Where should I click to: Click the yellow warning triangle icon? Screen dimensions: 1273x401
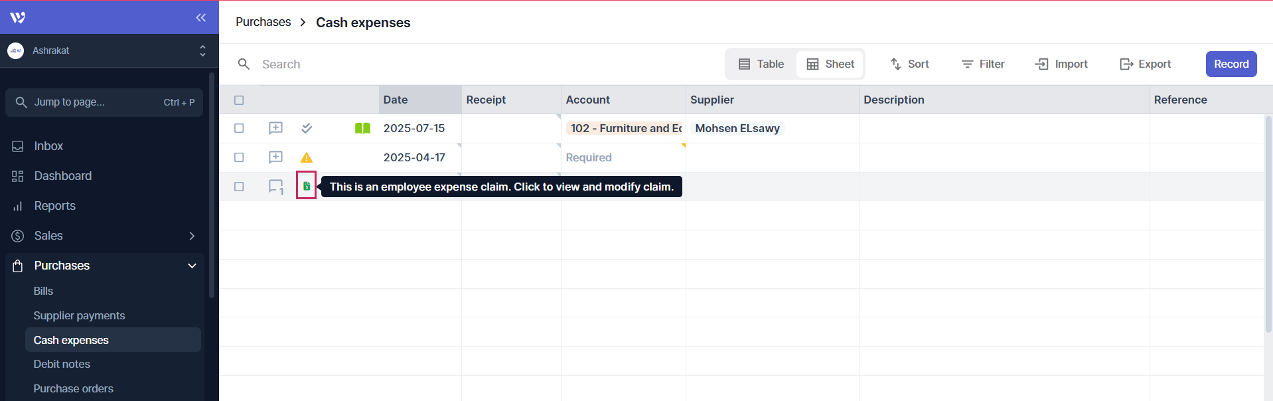click(x=306, y=158)
